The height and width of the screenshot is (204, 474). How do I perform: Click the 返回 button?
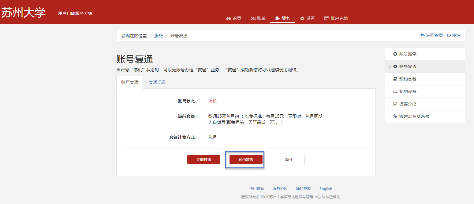pyautogui.click(x=288, y=159)
